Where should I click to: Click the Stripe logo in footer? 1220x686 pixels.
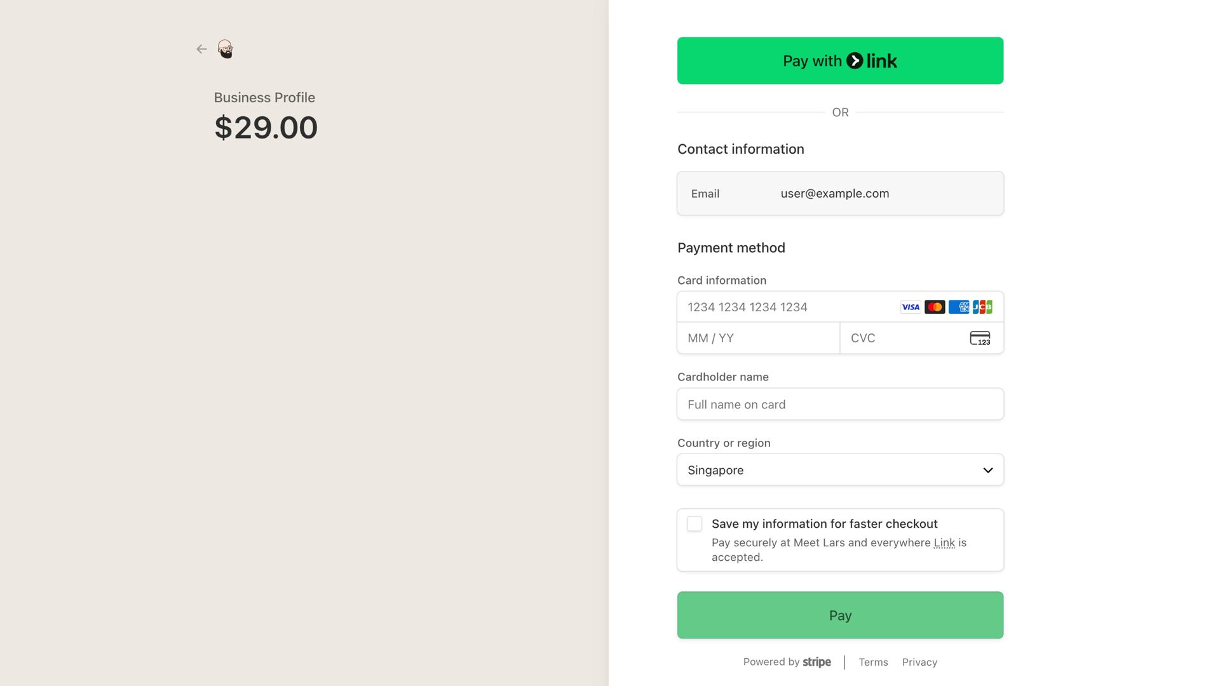coord(817,662)
